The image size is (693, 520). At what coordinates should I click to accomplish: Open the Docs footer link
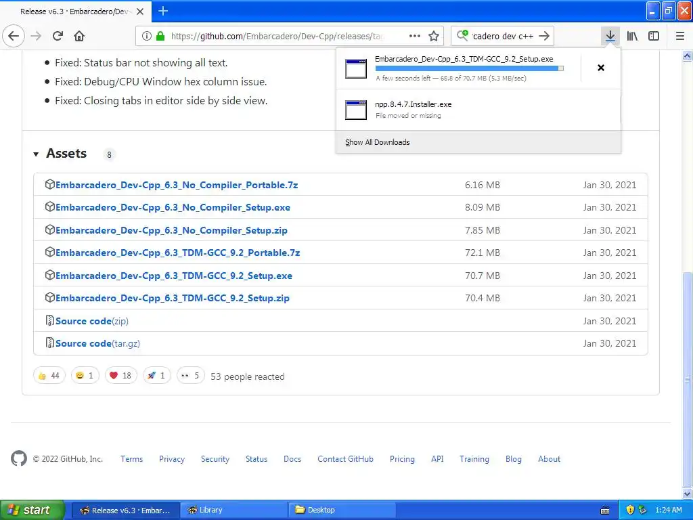tap(292, 458)
